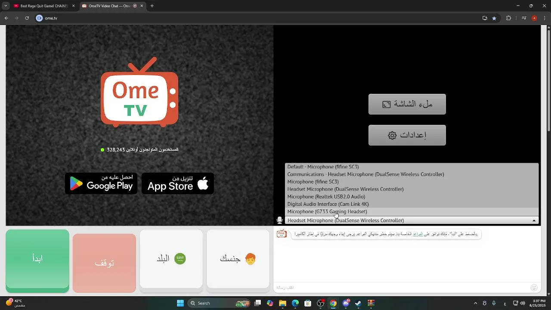Go back using the browser back arrow
This screenshot has width=551, height=310.
pos(6,18)
